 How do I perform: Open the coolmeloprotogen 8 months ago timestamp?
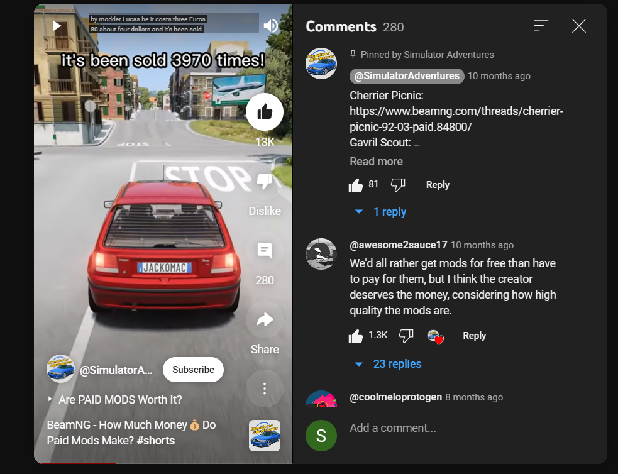pyautogui.click(x=474, y=397)
